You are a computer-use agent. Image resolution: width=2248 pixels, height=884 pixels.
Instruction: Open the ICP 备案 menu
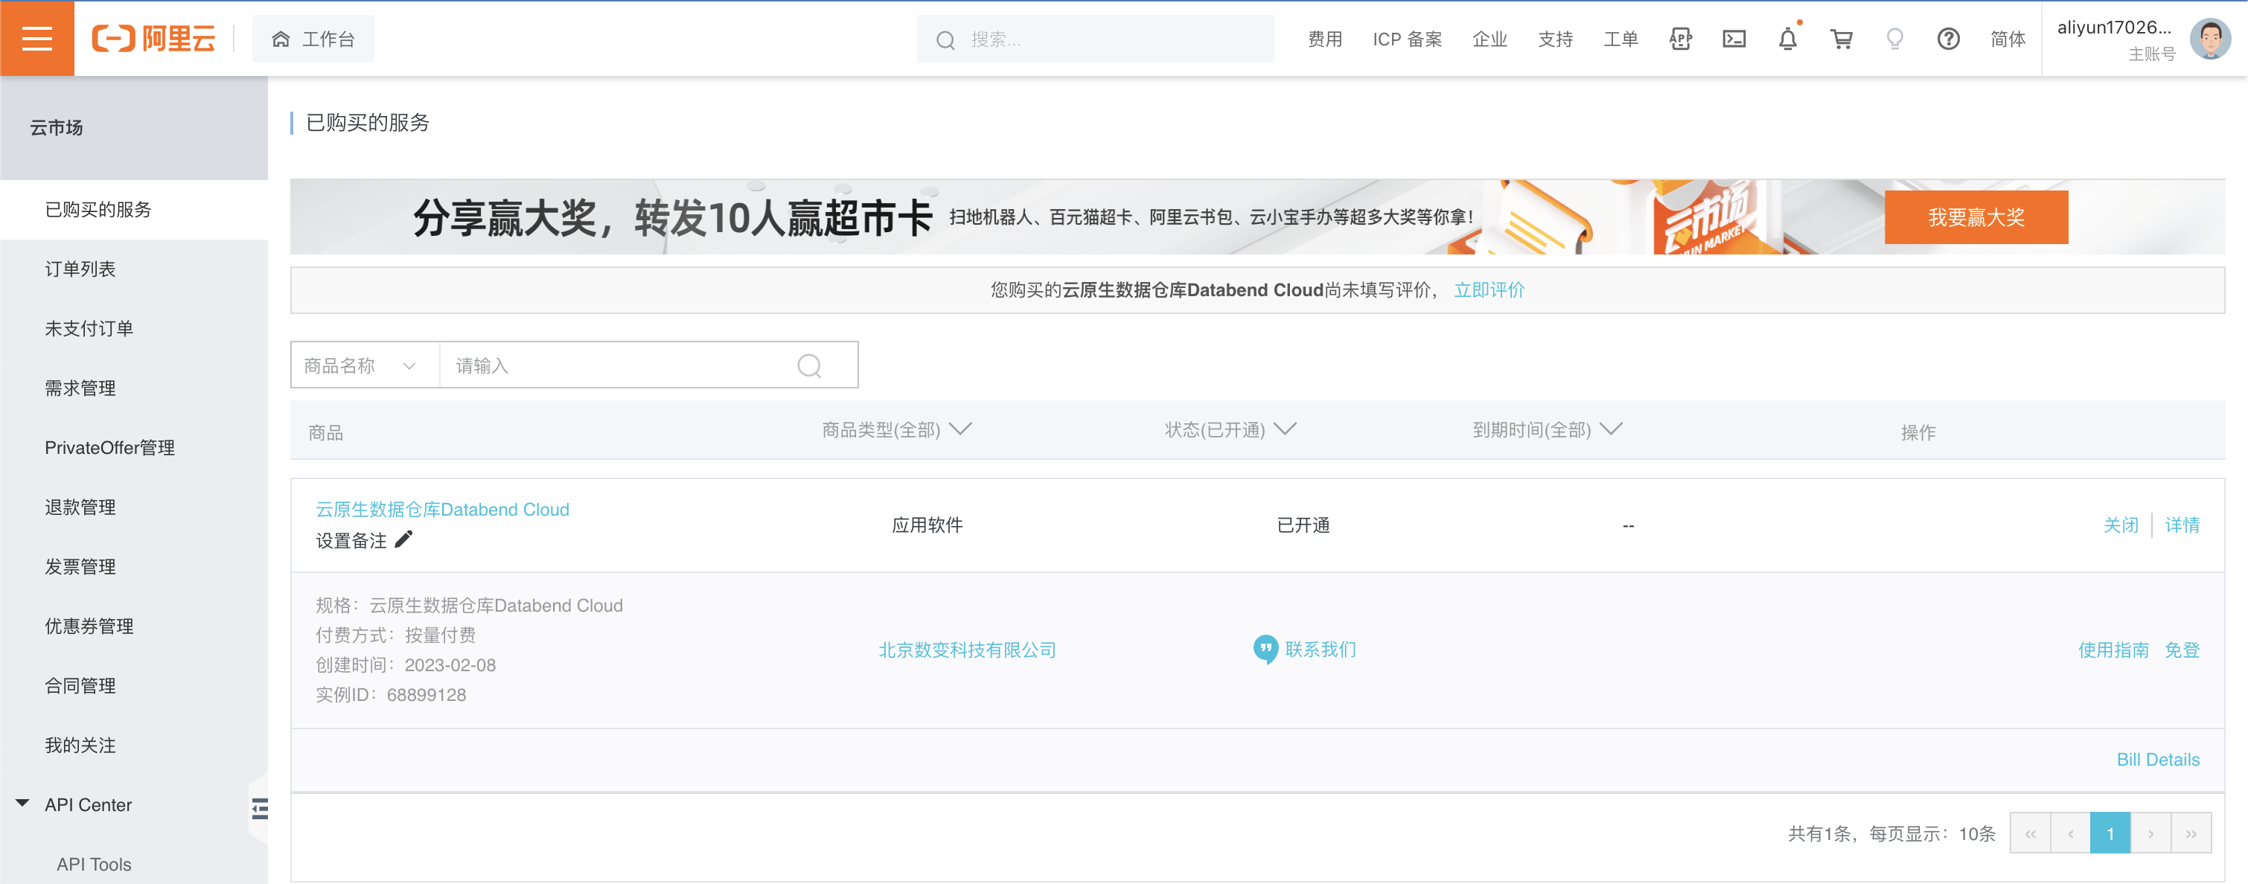[1407, 39]
